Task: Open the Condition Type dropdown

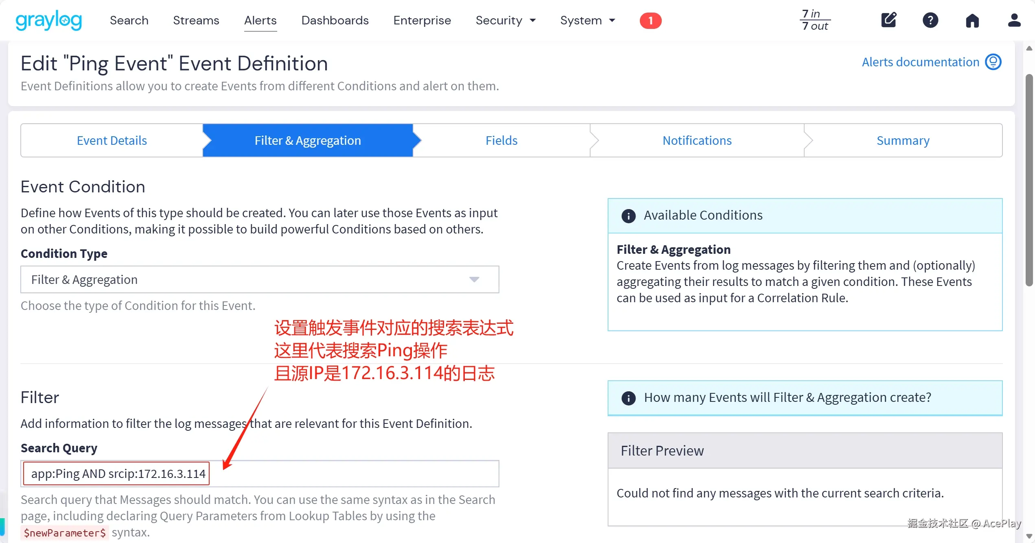Action: tap(260, 279)
